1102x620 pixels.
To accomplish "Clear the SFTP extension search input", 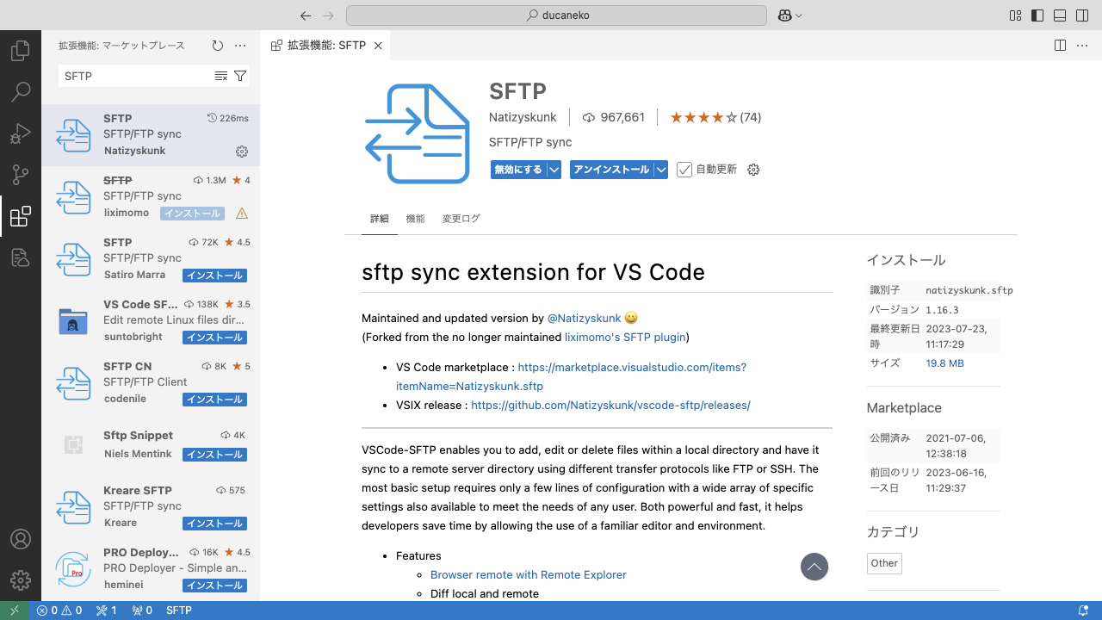I will click(221, 76).
